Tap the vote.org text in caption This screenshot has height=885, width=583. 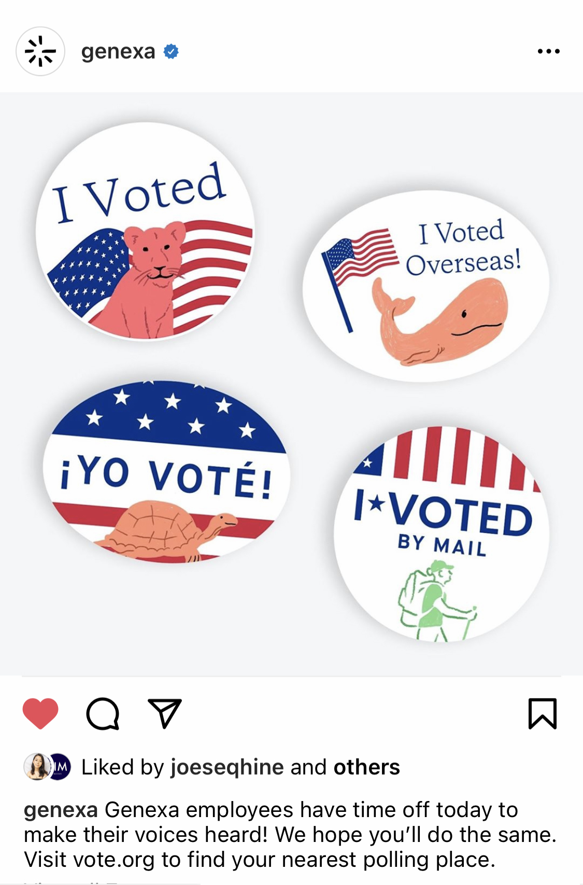coord(114,860)
